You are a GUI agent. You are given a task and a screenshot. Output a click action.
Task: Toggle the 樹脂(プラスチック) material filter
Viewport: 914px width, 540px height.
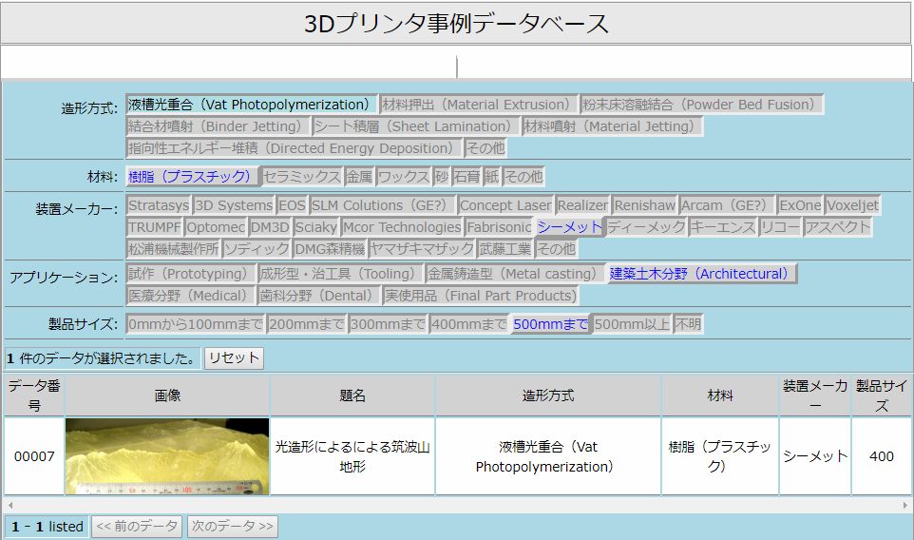point(192,176)
